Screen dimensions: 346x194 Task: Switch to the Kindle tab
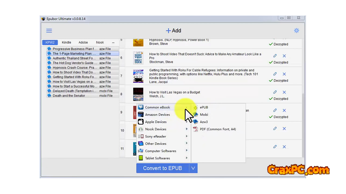coord(66,42)
